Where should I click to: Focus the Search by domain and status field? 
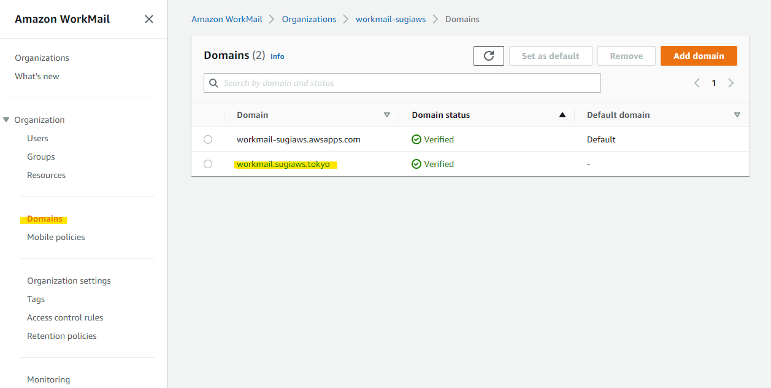coord(402,83)
